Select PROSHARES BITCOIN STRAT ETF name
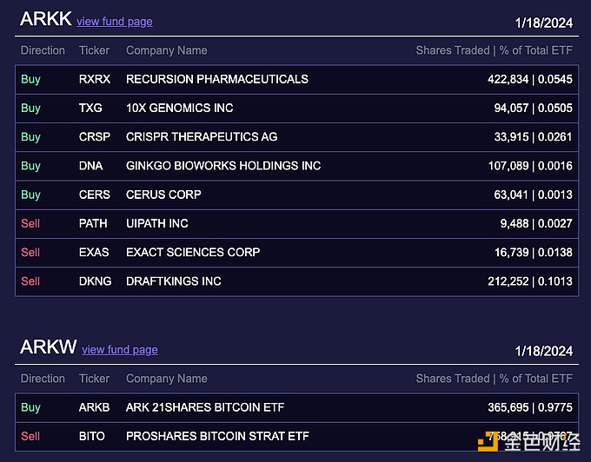This screenshot has height=462, width=591. pos(217,436)
